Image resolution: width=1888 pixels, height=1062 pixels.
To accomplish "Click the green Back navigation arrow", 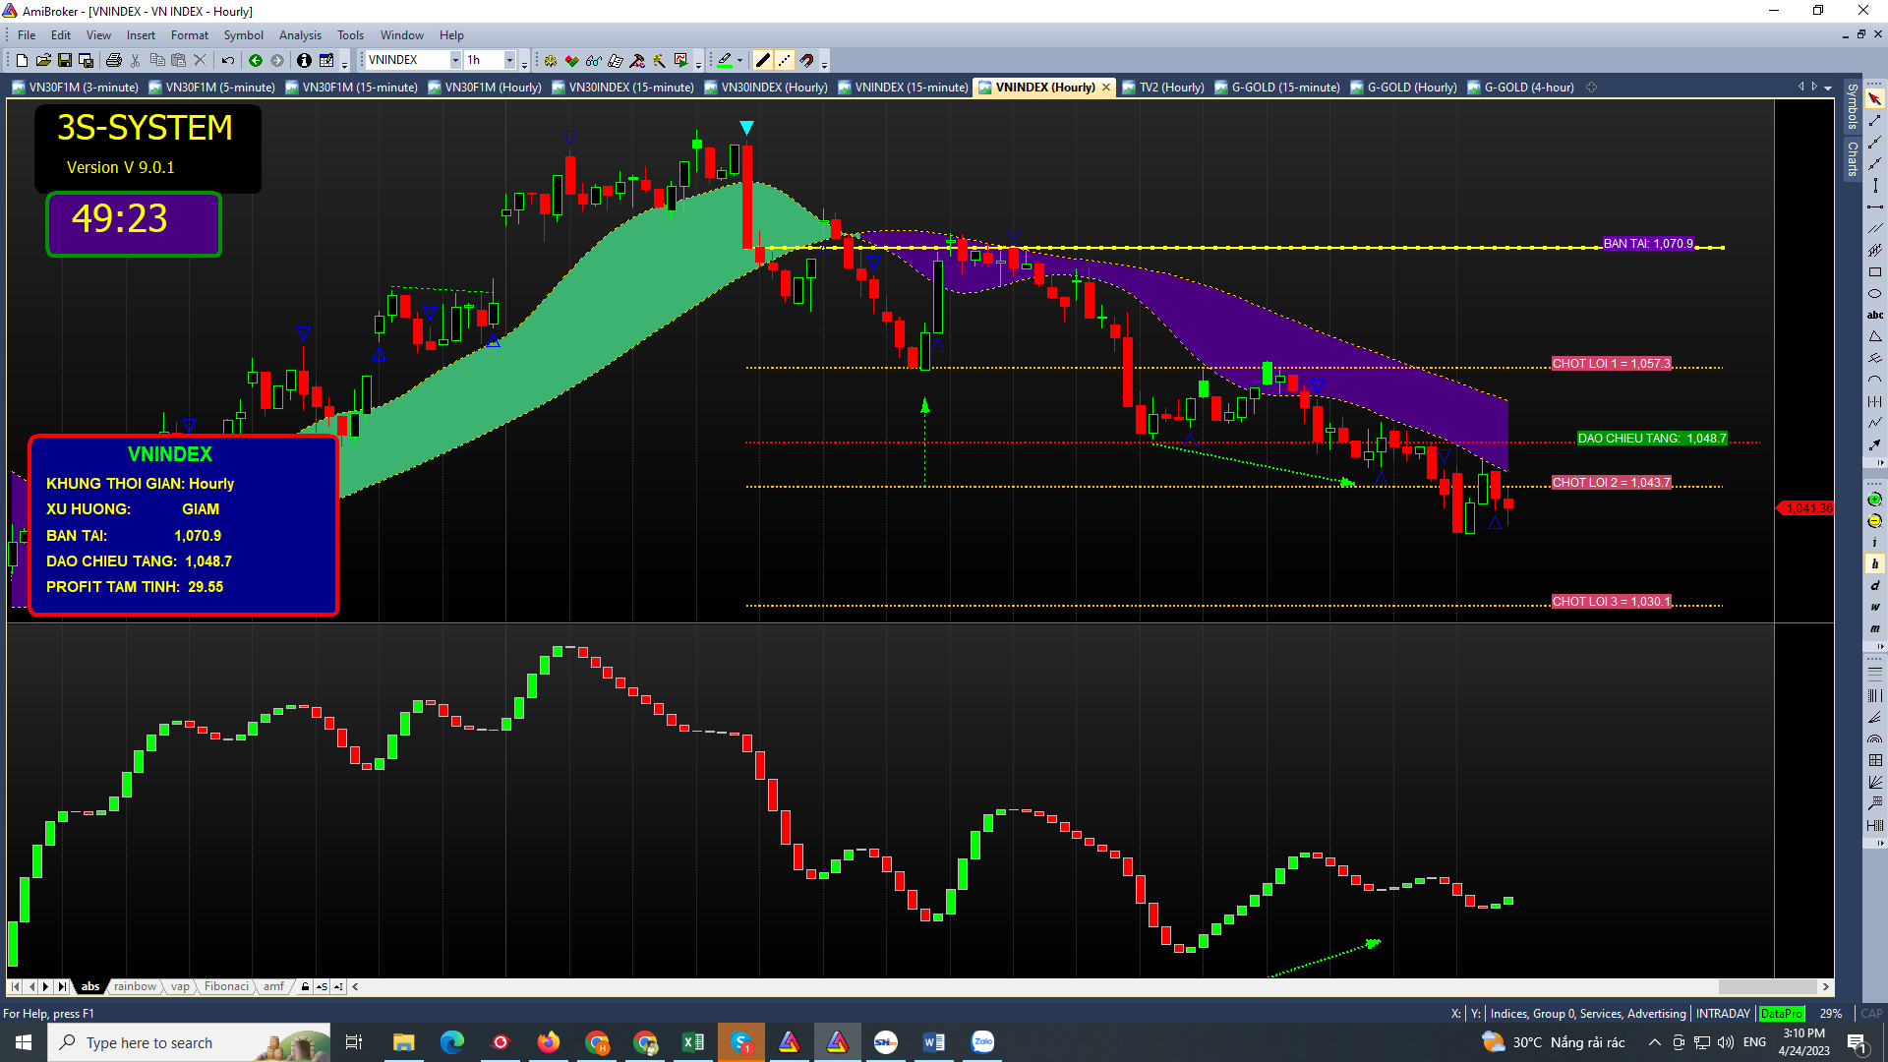I will (256, 61).
